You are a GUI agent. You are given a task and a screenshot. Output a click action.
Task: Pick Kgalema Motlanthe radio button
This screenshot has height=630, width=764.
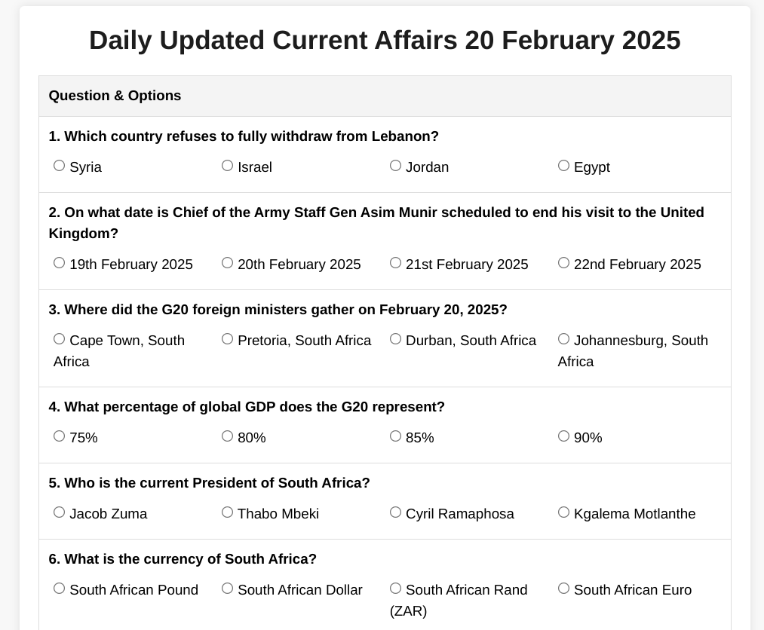[564, 512]
